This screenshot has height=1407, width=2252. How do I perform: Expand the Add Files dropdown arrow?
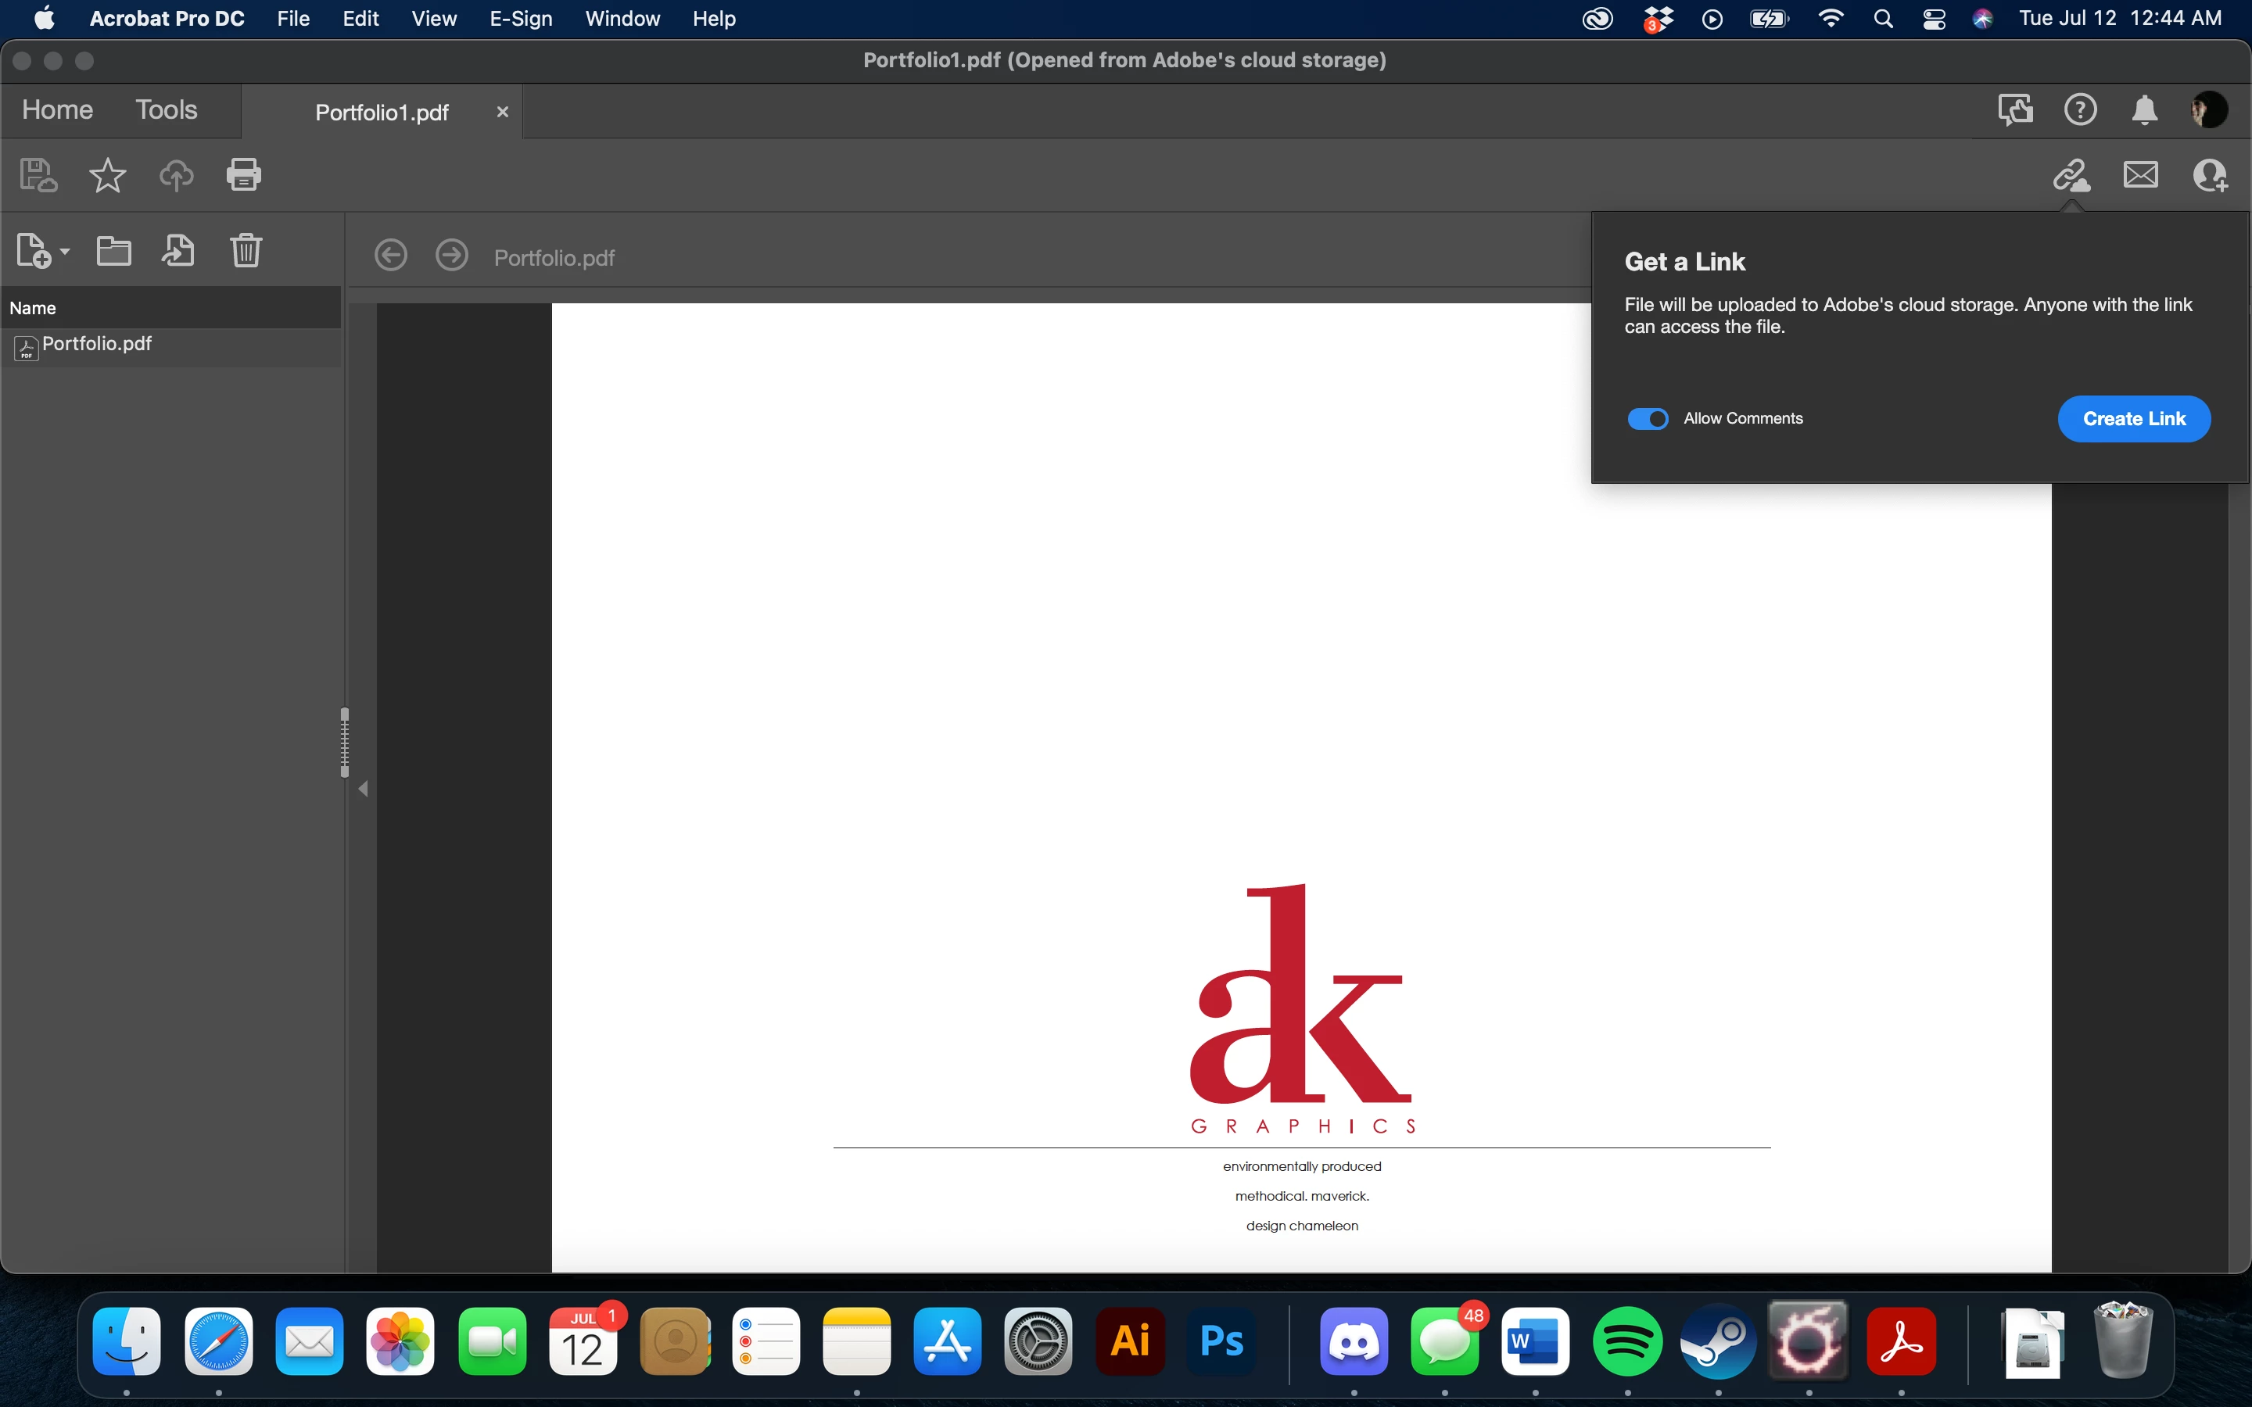tap(64, 252)
